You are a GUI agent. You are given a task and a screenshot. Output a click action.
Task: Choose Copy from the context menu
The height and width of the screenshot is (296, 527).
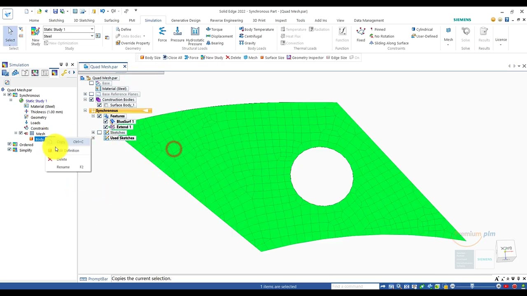pyautogui.click(x=68, y=142)
